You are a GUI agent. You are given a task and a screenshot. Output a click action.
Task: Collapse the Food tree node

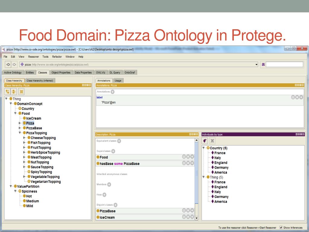tap(15, 114)
